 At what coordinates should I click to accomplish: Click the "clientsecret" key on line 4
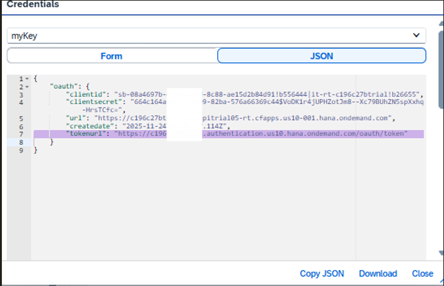94,102
